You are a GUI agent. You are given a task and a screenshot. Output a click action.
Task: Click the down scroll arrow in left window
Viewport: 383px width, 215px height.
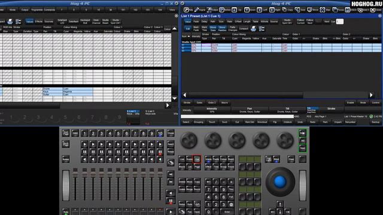pos(174,99)
